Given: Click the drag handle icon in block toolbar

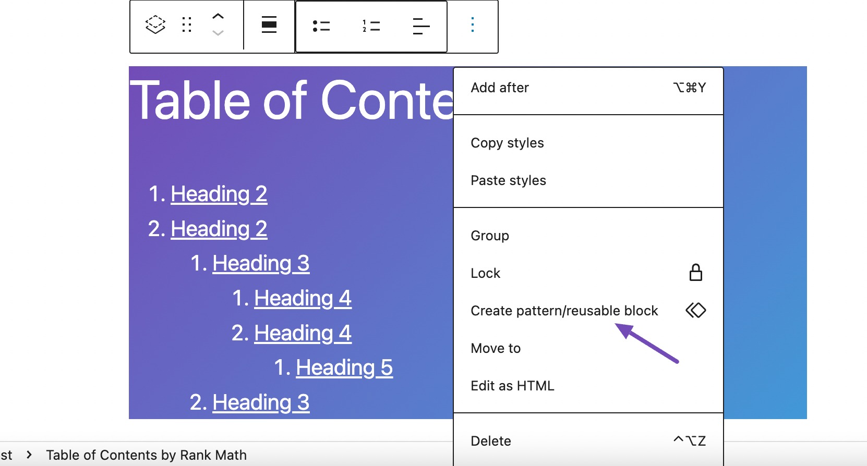Looking at the screenshot, I should click(x=187, y=24).
